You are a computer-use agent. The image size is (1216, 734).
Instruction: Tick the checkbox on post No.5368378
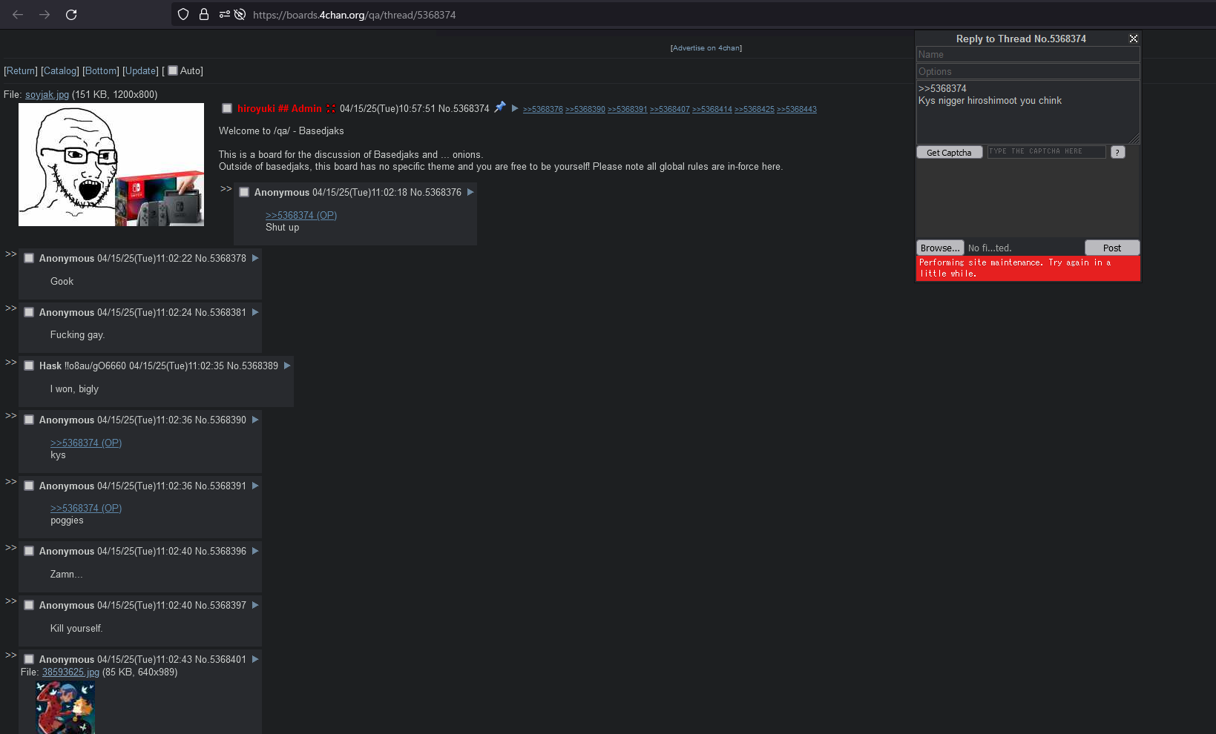(29, 258)
